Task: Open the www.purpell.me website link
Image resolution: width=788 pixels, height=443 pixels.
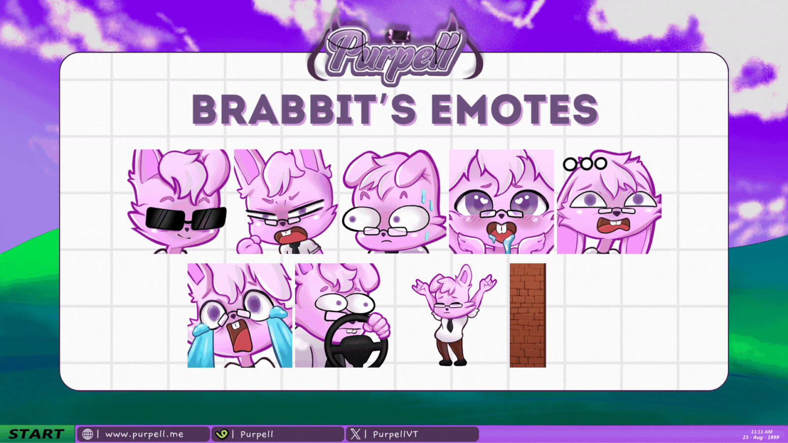Action: 144,434
